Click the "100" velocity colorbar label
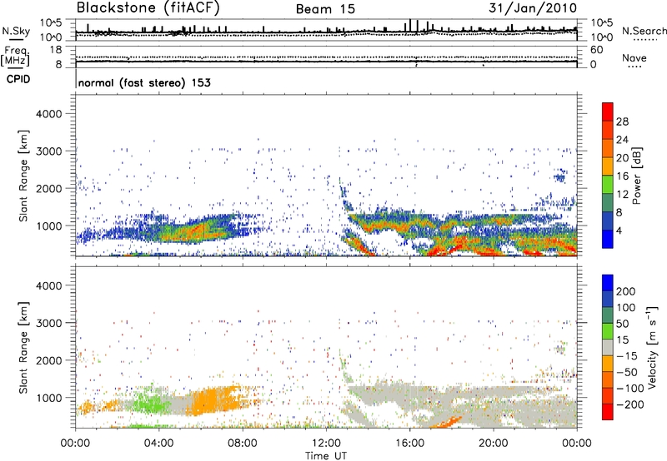Viewport: 667px width, 461px height. pos(626,308)
